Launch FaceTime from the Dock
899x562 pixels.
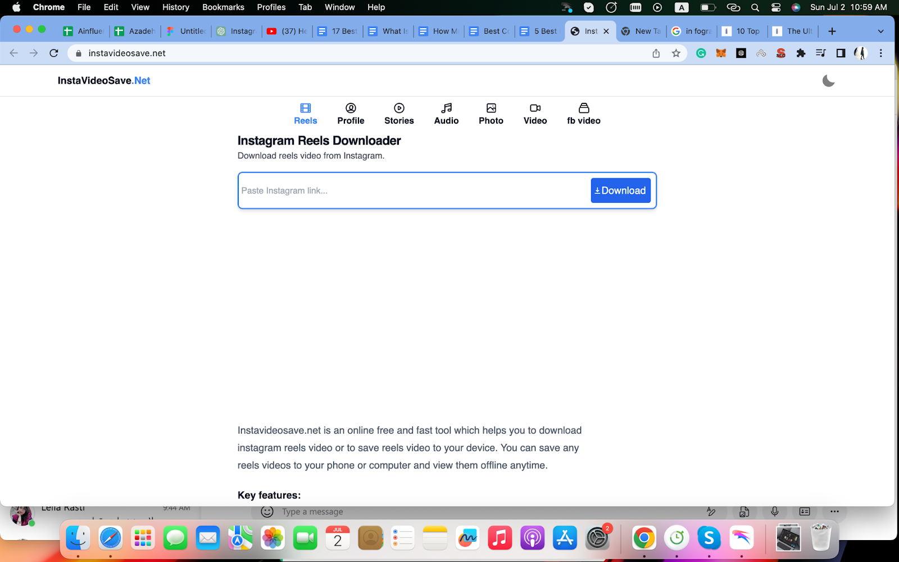(305, 538)
